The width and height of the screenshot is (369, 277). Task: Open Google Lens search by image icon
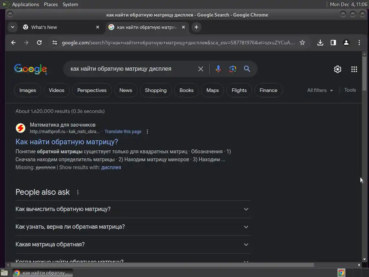pos(232,69)
